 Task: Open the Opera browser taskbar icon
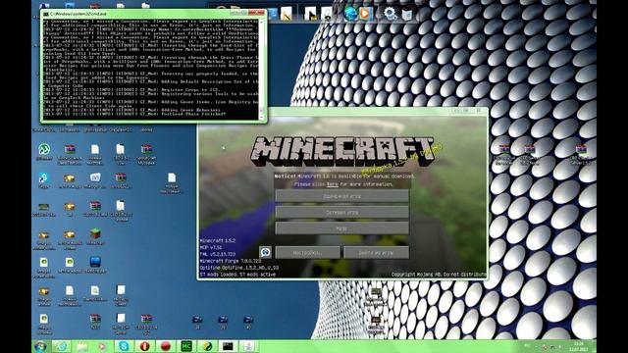point(144,346)
